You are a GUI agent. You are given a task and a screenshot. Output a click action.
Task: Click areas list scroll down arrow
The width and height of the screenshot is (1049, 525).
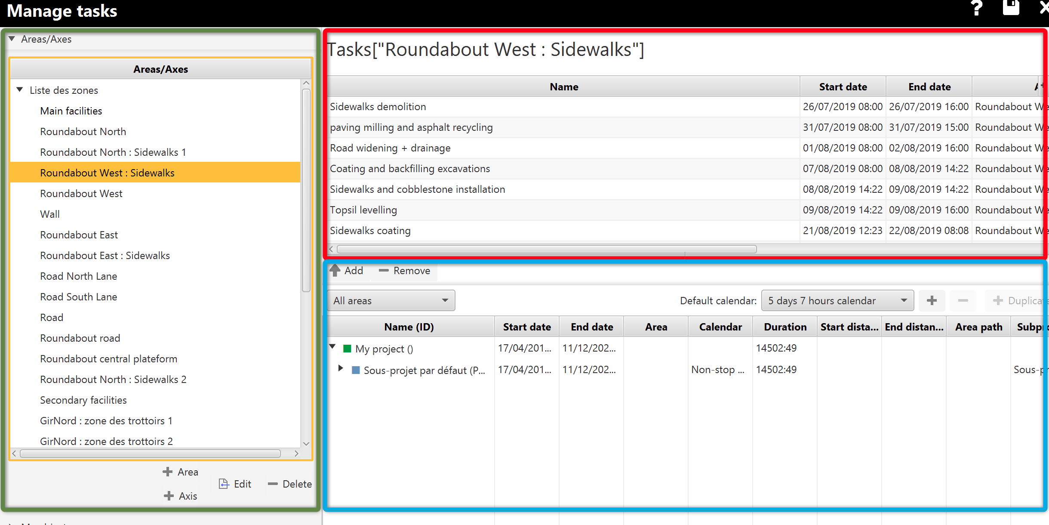click(x=306, y=444)
